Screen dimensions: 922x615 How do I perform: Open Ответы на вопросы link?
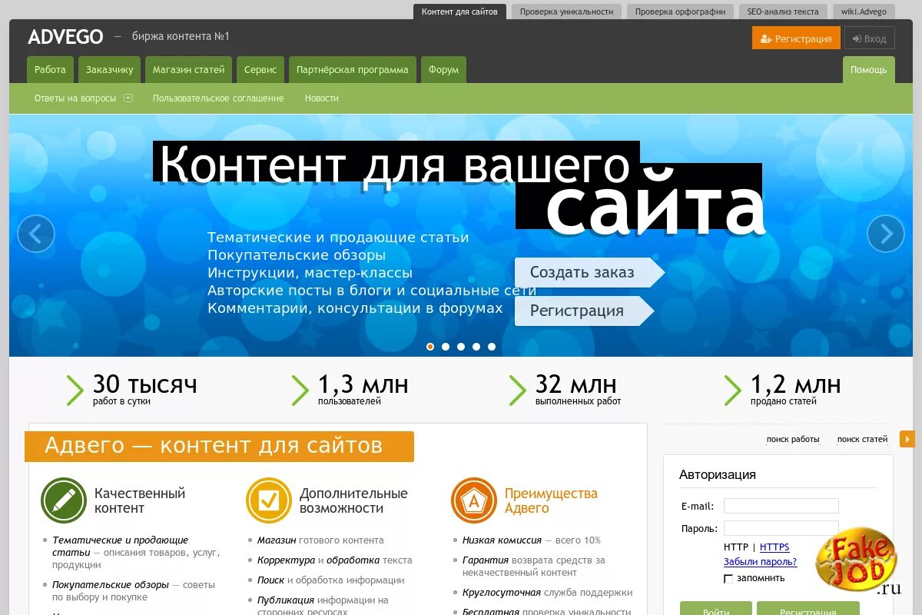75,98
